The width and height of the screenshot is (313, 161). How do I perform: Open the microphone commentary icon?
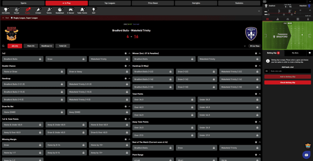click(308, 19)
